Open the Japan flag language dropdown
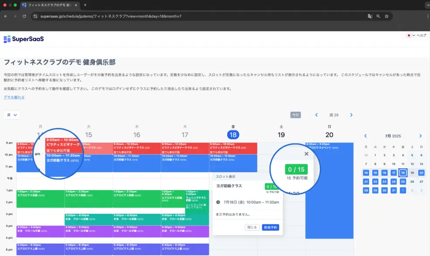Image resolution: width=430 pixels, height=256 pixels. coord(411,35)
